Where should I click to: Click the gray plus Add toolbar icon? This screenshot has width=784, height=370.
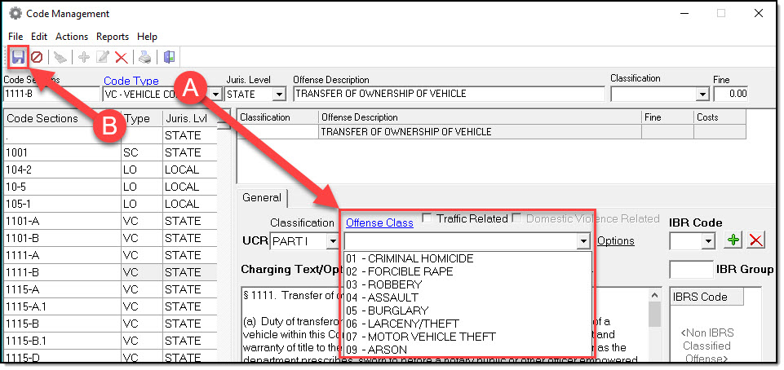(x=84, y=57)
